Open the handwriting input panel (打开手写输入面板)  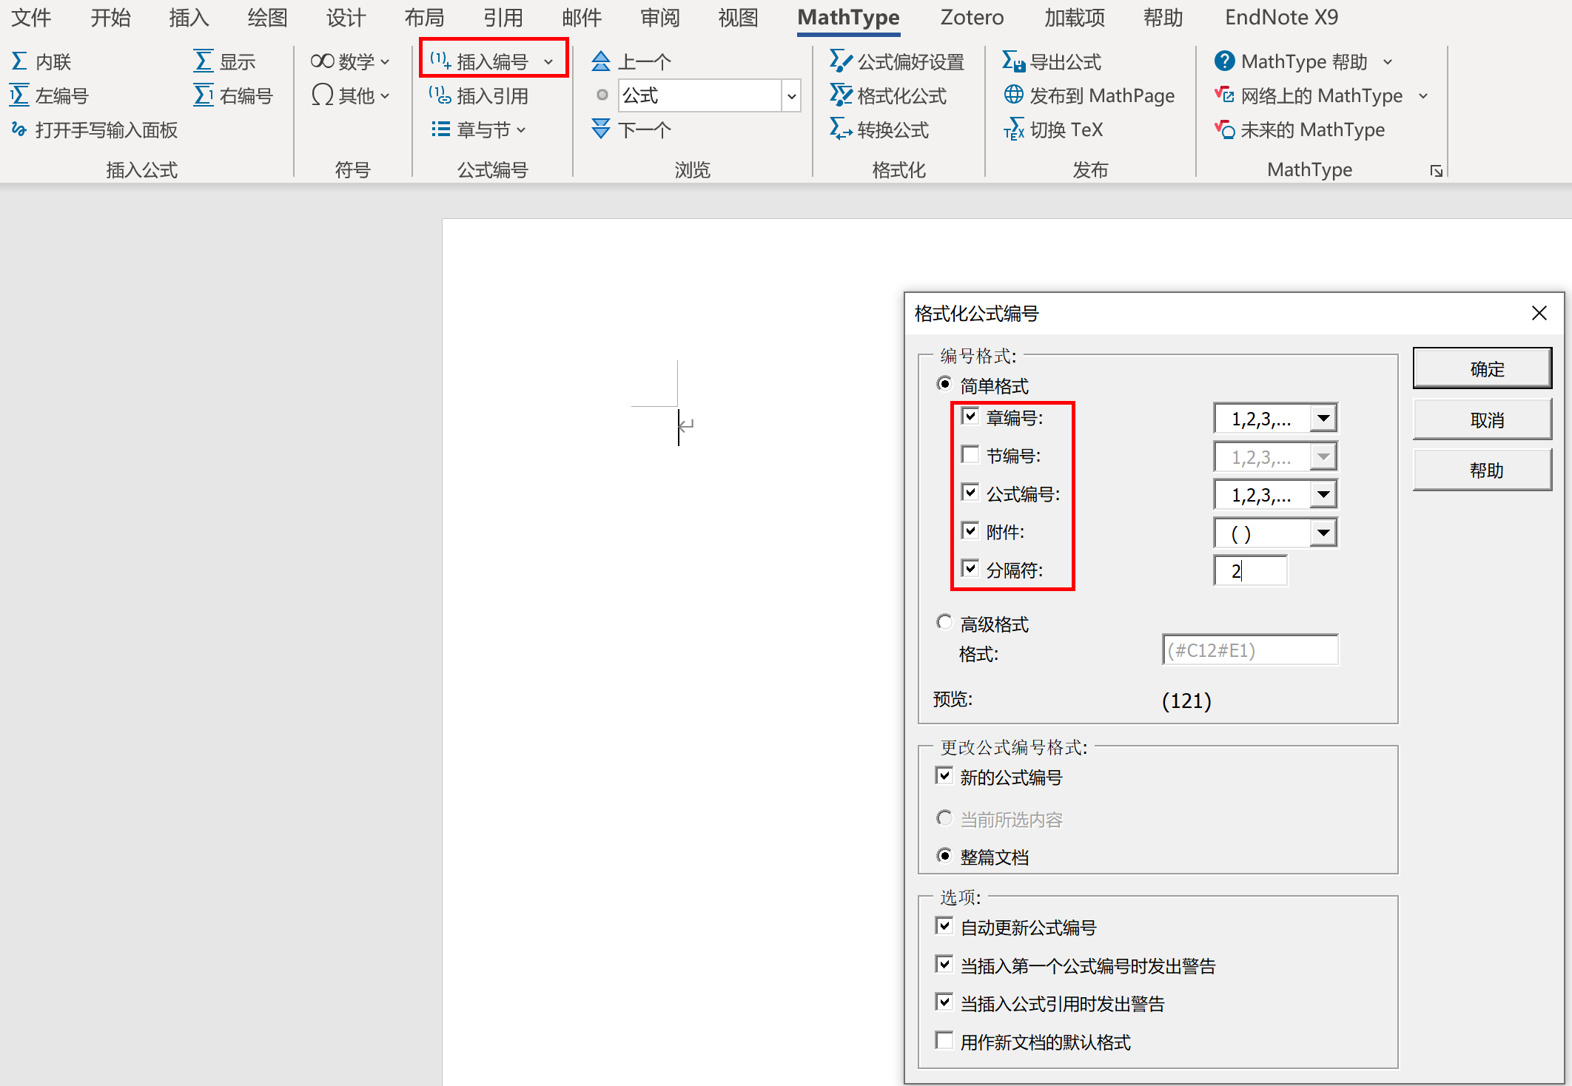point(94,130)
